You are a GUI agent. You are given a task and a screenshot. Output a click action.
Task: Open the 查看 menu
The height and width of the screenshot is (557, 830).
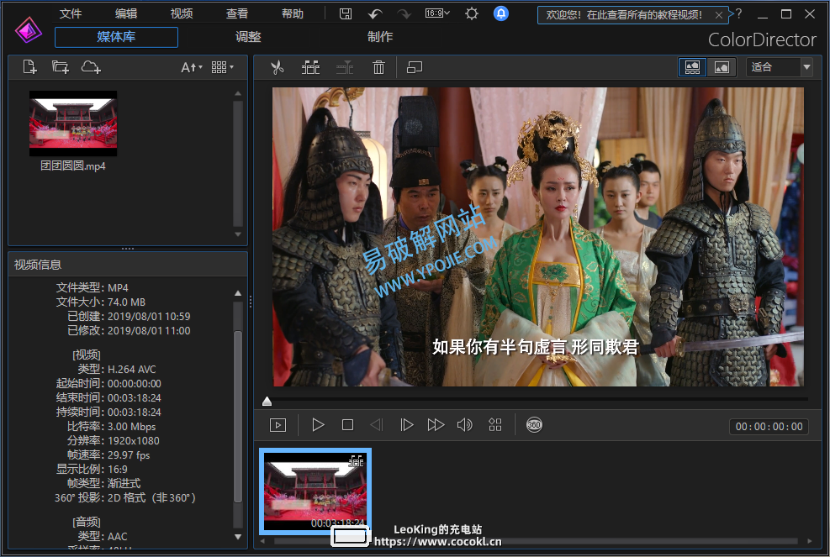(x=237, y=13)
